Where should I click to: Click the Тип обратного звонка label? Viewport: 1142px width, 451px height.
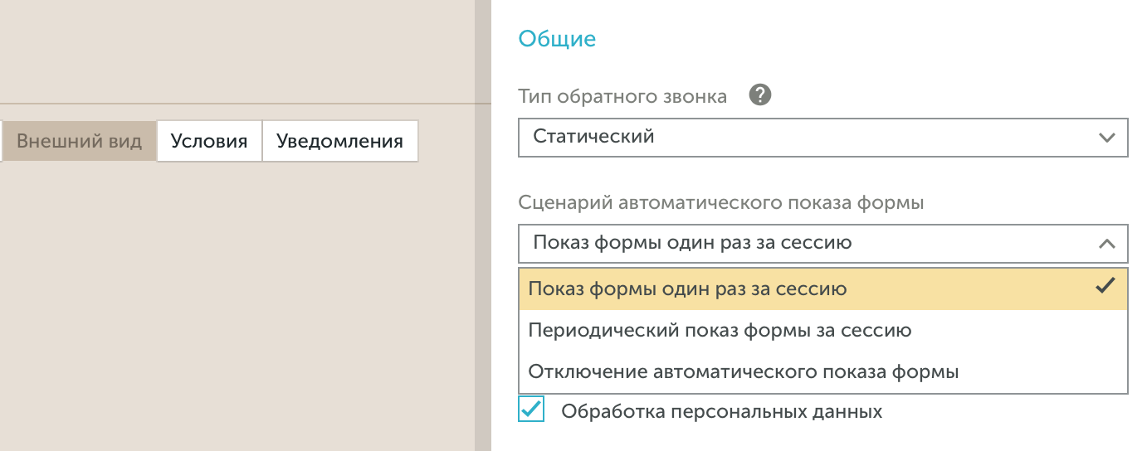point(622,96)
